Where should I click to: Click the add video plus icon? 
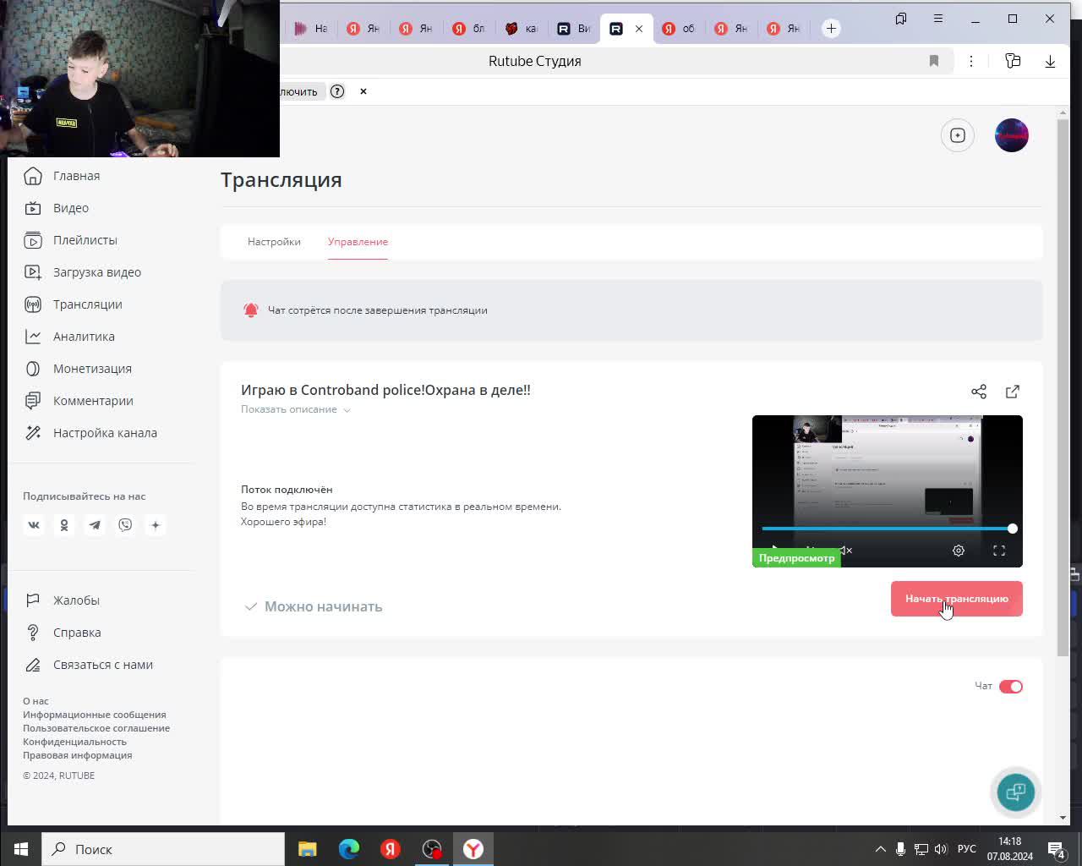click(x=958, y=135)
